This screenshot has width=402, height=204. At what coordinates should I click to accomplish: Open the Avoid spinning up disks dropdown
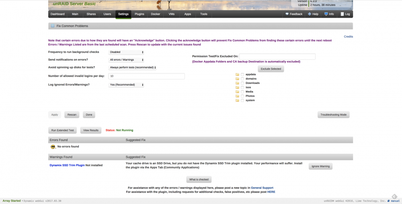[x=132, y=67]
